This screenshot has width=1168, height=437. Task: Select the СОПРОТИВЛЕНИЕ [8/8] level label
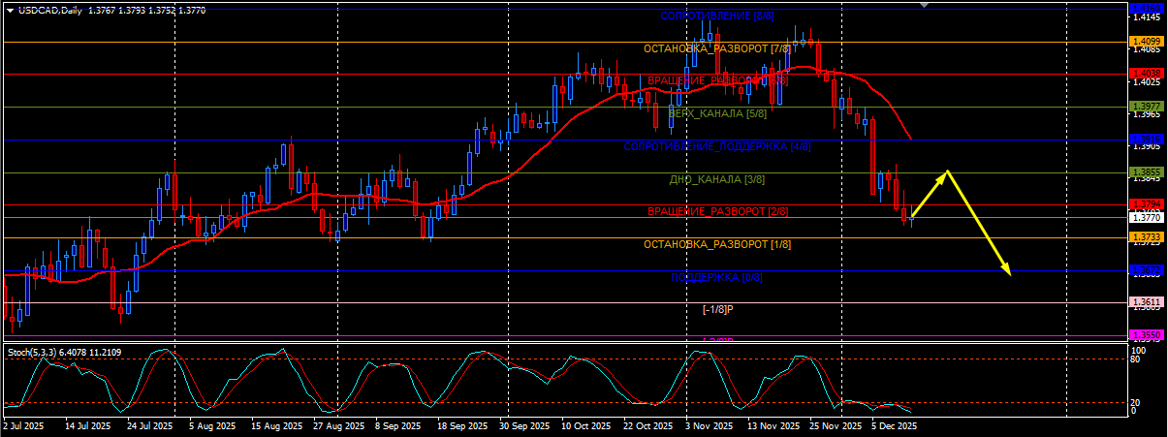[x=717, y=16]
